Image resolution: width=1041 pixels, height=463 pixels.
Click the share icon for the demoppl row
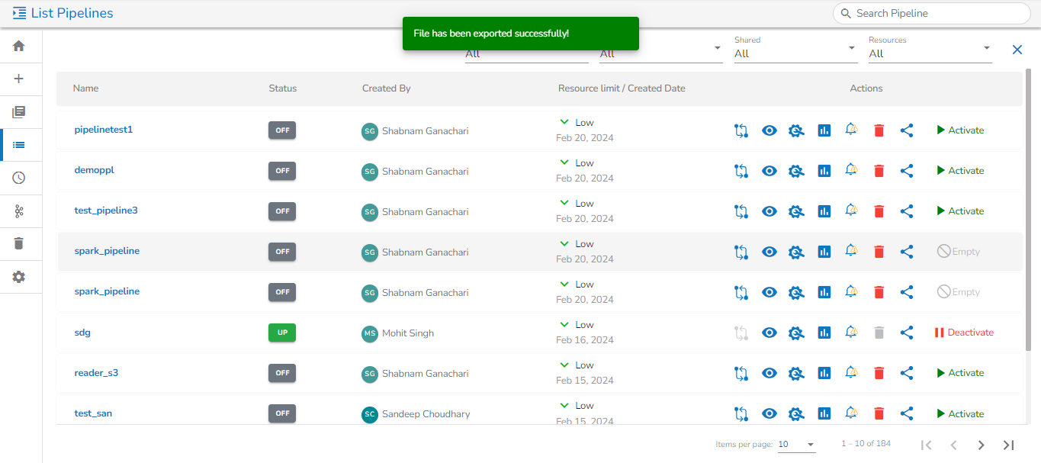[x=907, y=171]
